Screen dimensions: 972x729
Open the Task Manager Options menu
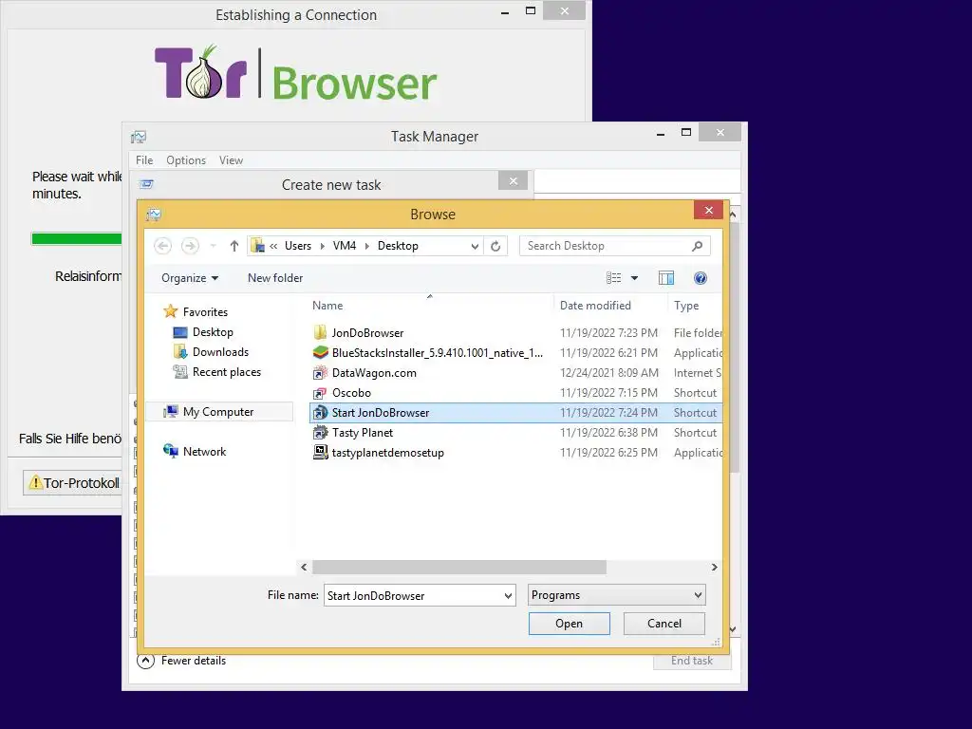186,159
